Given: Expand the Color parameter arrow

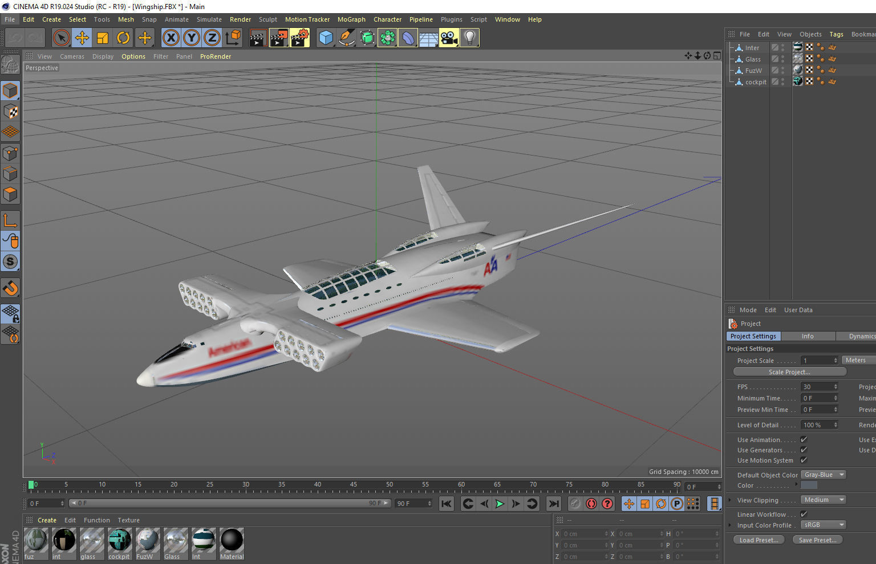Looking at the screenshot, I should (x=797, y=484).
